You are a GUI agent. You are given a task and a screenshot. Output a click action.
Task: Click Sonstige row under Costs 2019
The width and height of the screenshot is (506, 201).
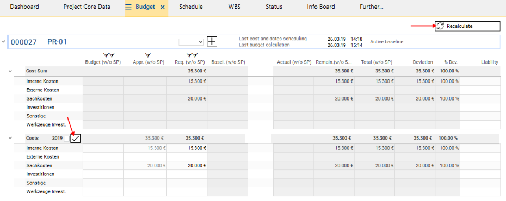coord(36,183)
